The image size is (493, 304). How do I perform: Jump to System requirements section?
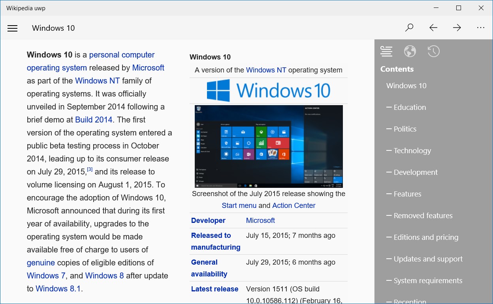[424, 280]
